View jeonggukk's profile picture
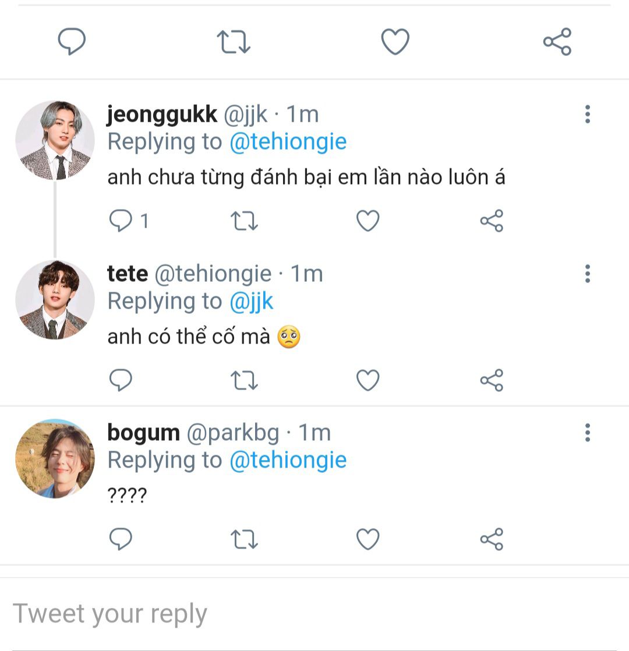The width and height of the screenshot is (629, 651). (55, 140)
